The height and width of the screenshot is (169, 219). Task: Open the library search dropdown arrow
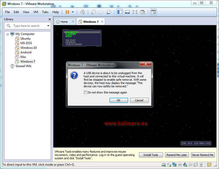tap(48, 26)
